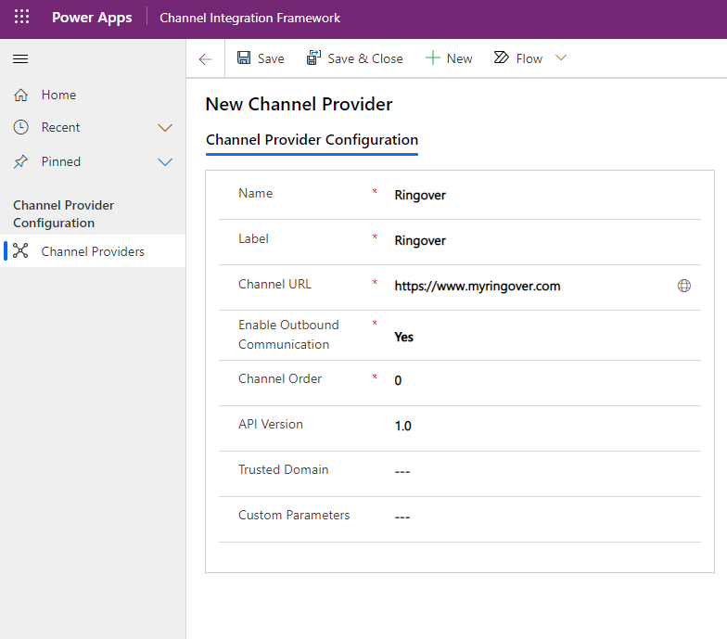727x639 pixels.
Task: Click the Trusted Domain label
Action: [x=284, y=469]
